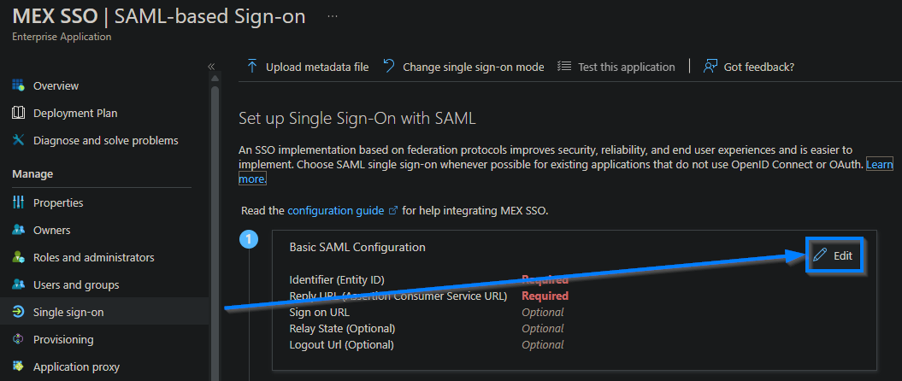Edit Basic SAML Configuration
902x381 pixels.
tap(834, 255)
